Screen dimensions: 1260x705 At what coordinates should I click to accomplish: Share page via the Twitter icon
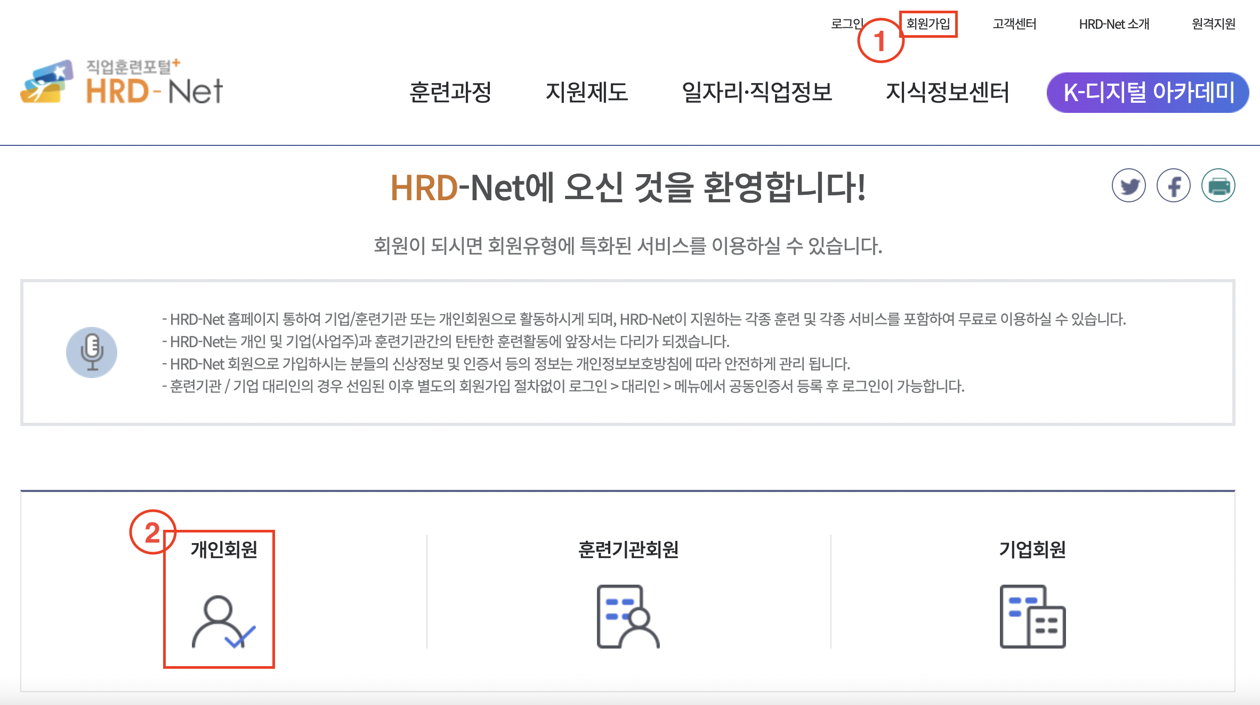click(x=1129, y=185)
